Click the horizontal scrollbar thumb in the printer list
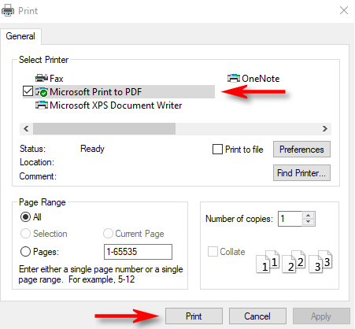This screenshot has width=355, height=329. 104,129
